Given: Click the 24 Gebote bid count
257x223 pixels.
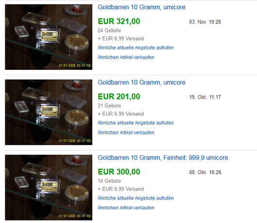Looking at the screenshot, I should [109, 31].
